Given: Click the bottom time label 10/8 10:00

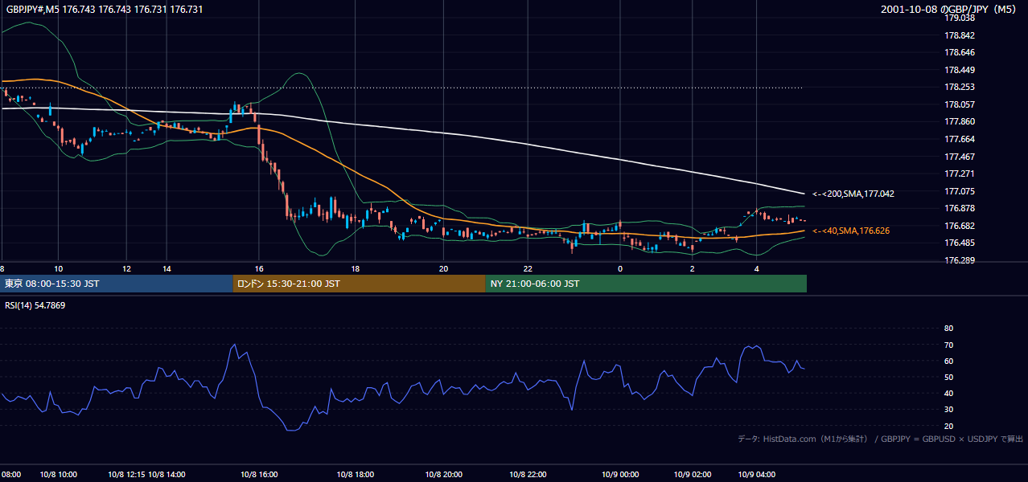Looking at the screenshot, I should pyautogui.click(x=59, y=475).
